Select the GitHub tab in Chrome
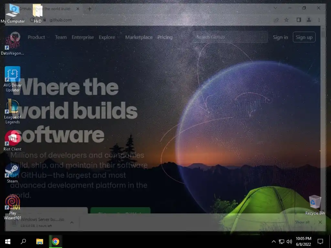This screenshot has height=248, width=331. tap(45, 9)
